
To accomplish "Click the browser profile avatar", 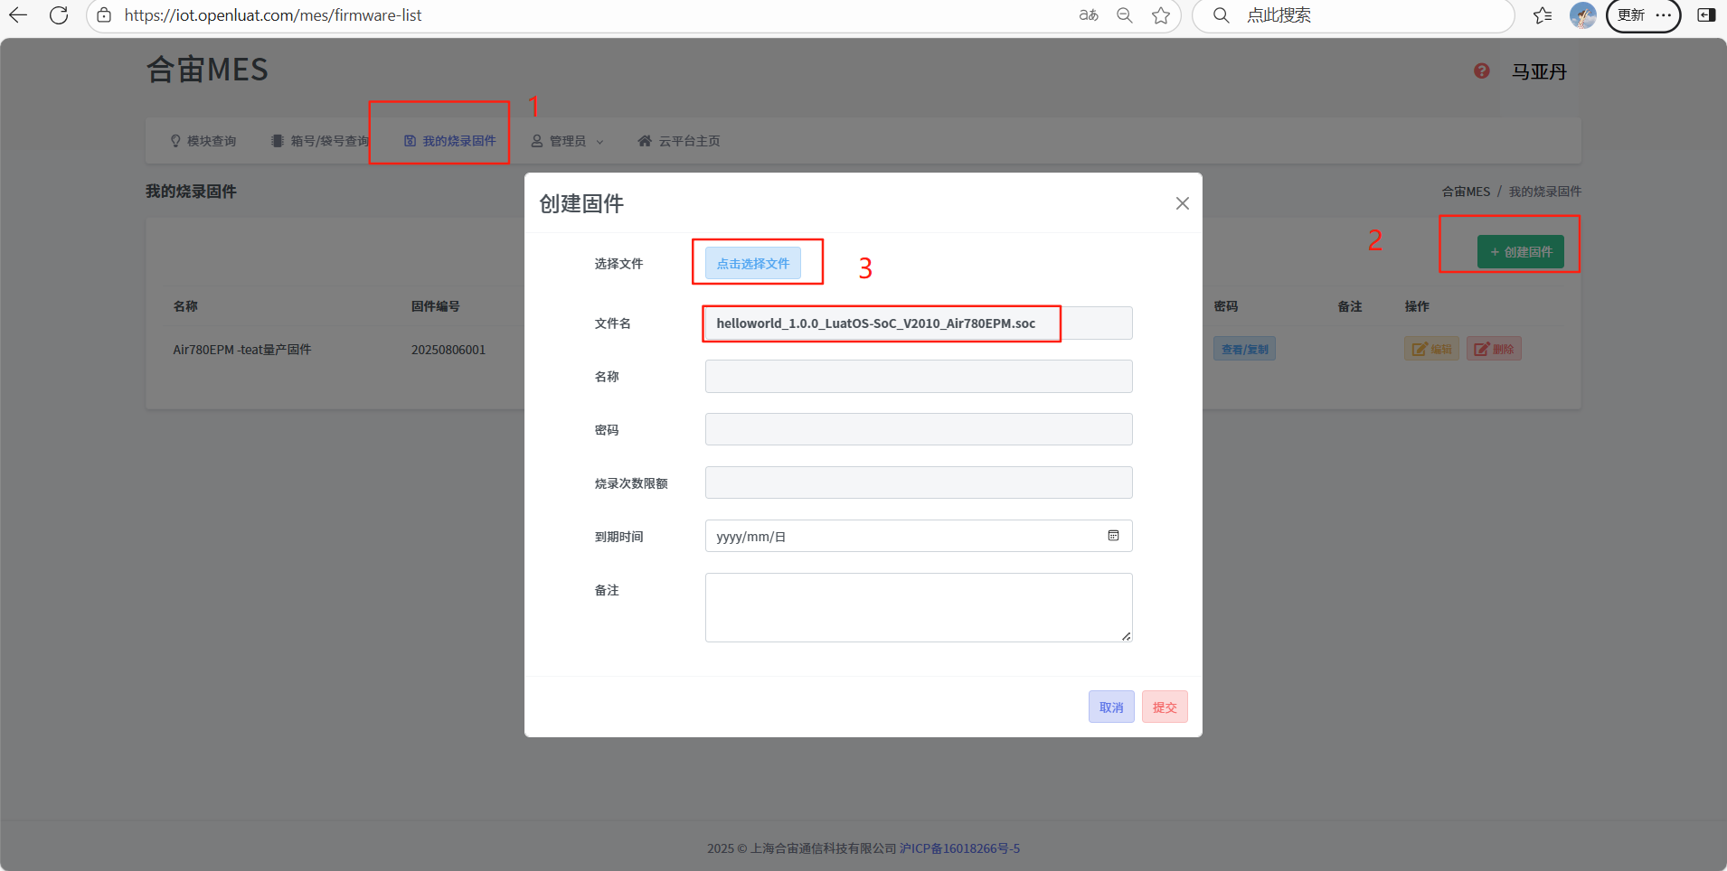I will coord(1582,15).
